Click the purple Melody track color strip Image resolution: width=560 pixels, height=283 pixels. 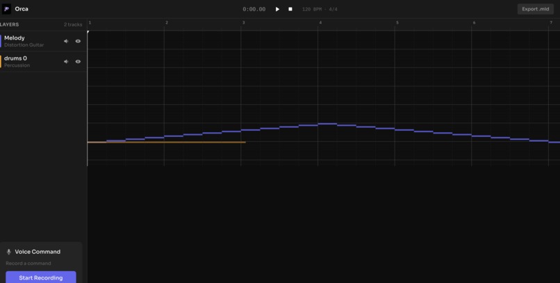pyautogui.click(x=1, y=41)
